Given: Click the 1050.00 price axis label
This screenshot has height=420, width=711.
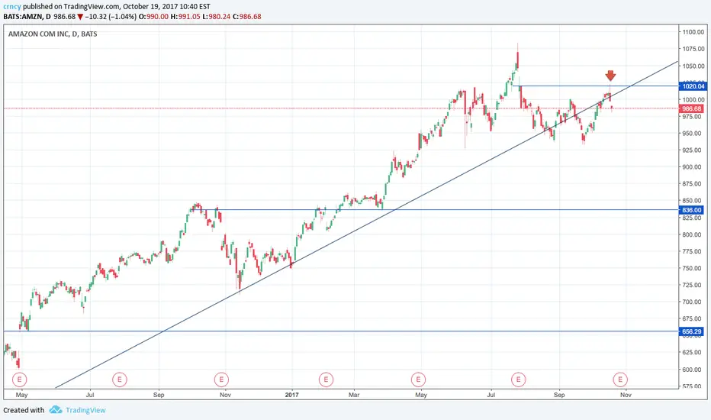Looking at the screenshot, I should (693, 66).
